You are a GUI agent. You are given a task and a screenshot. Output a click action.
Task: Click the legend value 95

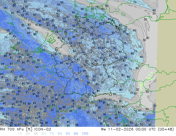point(68,134)
